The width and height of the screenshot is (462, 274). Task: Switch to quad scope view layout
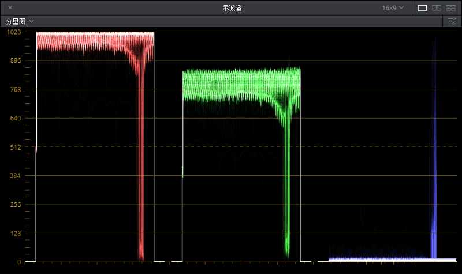(451, 8)
